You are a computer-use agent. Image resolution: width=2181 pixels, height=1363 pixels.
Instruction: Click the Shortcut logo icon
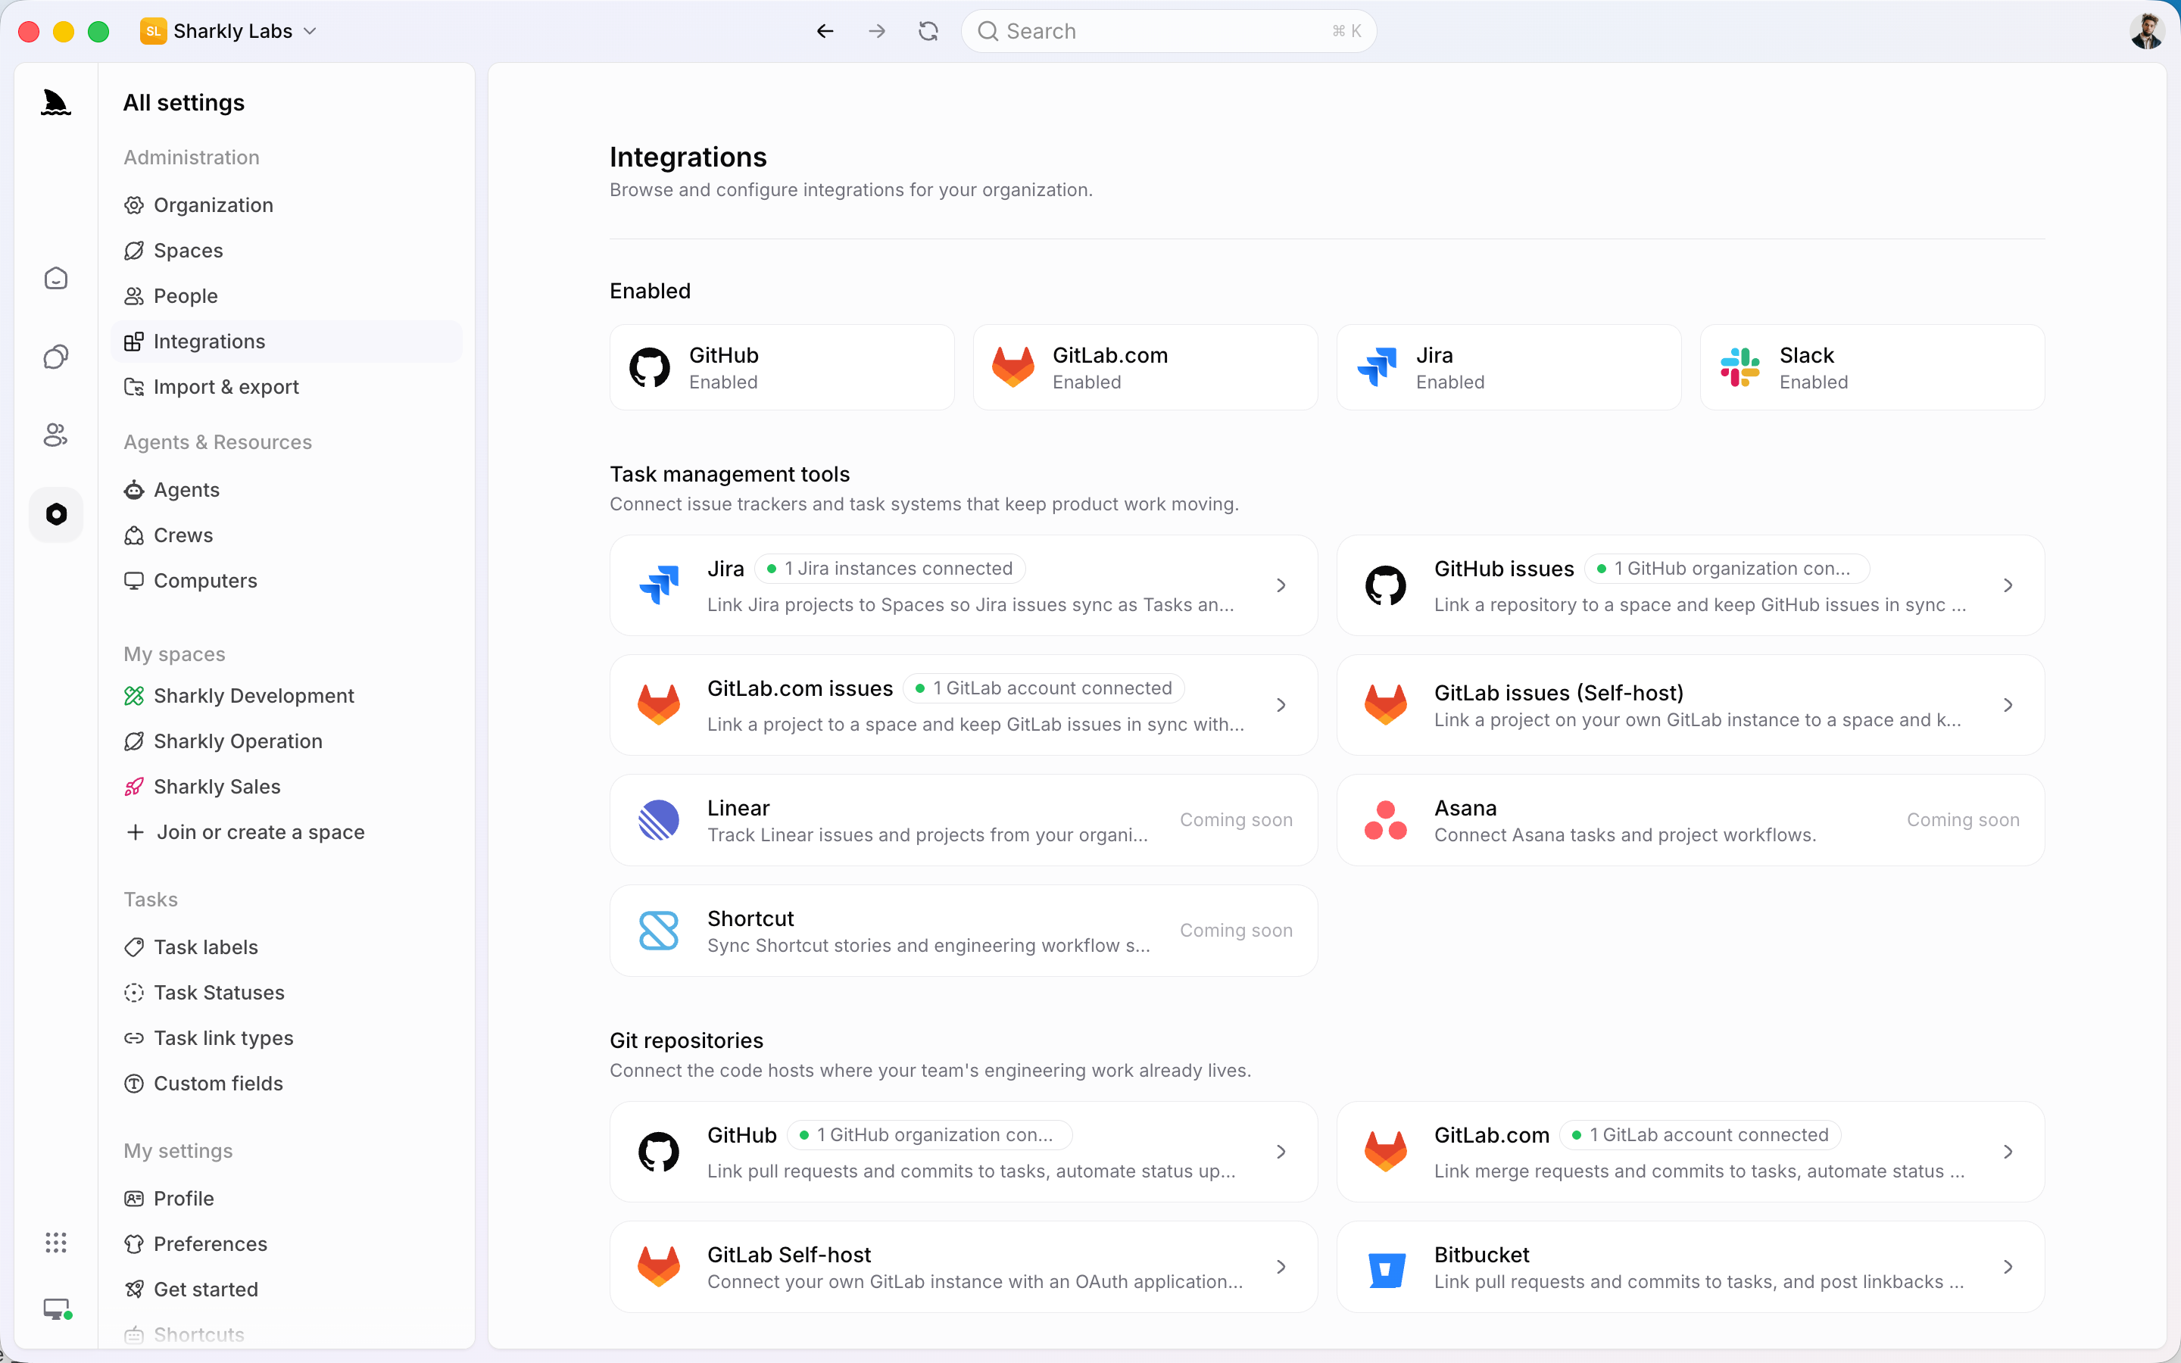[659, 931]
